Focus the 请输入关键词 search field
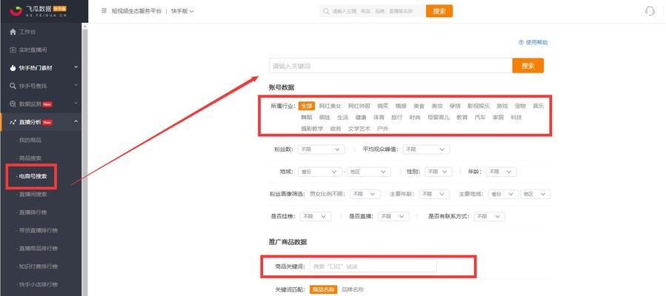 point(390,66)
